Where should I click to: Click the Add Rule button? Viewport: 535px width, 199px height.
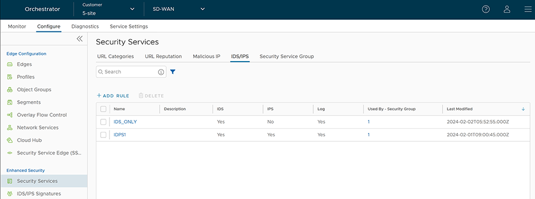(113, 96)
